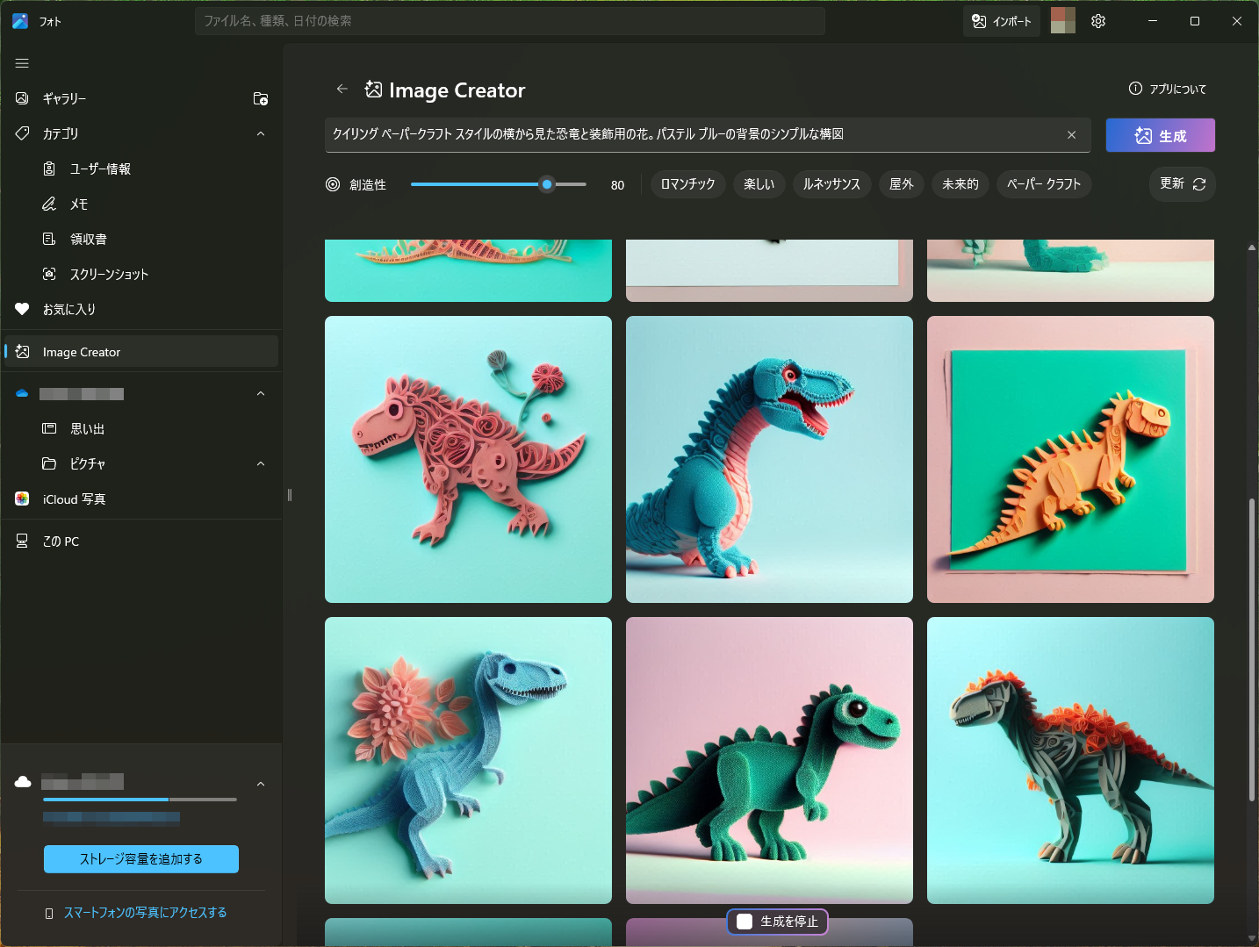This screenshot has width=1259, height=947.
Task: Click the 更新 refresh button
Action: pyautogui.click(x=1183, y=183)
